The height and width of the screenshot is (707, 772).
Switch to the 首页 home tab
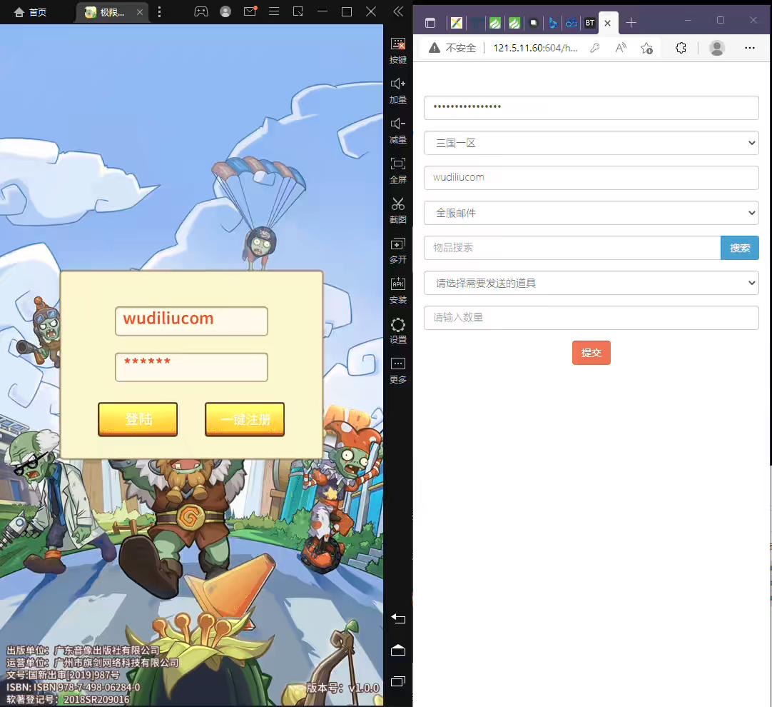pyautogui.click(x=31, y=12)
